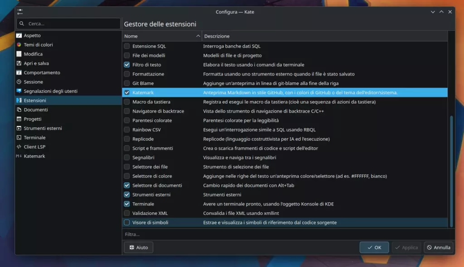Click the Temi di colori color-wheel icon
This screenshot has height=267, width=464.
click(x=19, y=45)
